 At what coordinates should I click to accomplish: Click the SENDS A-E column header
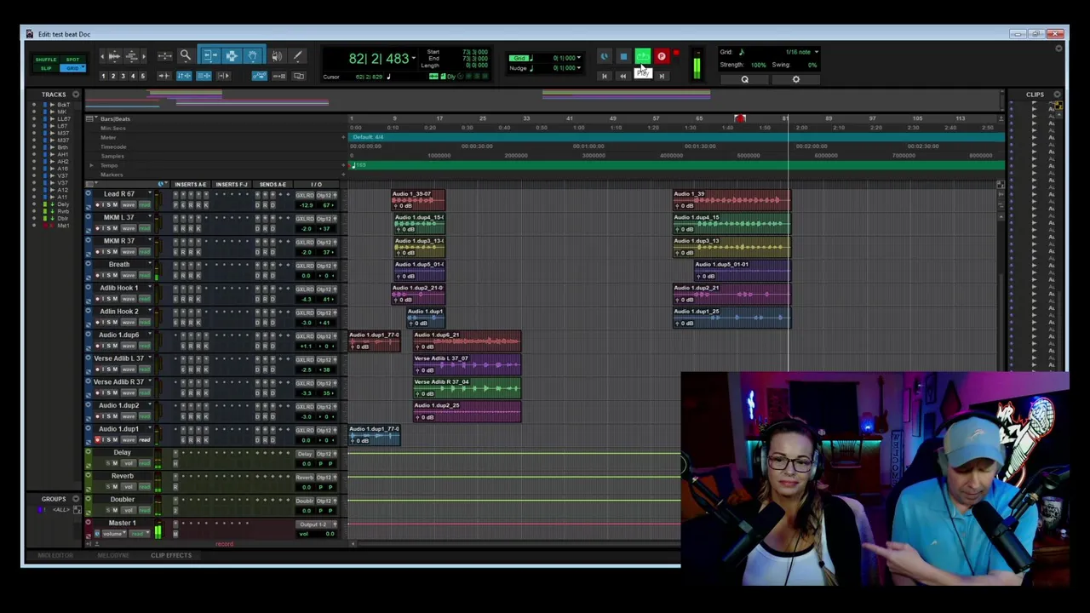click(272, 184)
